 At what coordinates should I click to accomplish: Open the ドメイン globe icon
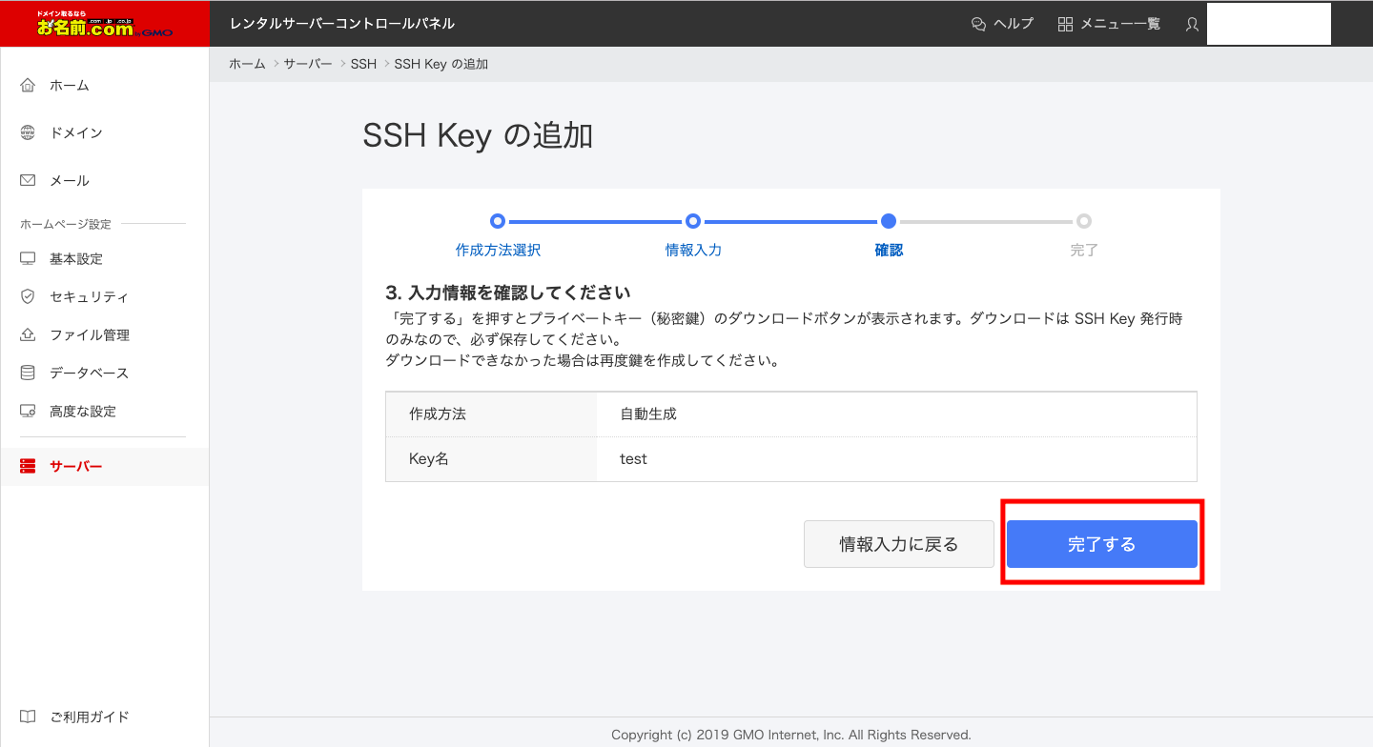pos(28,133)
